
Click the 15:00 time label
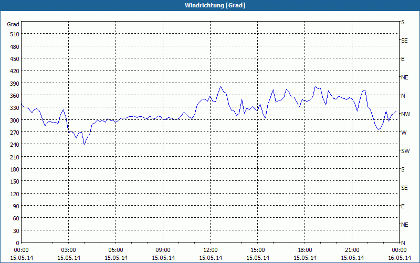tap(257, 250)
